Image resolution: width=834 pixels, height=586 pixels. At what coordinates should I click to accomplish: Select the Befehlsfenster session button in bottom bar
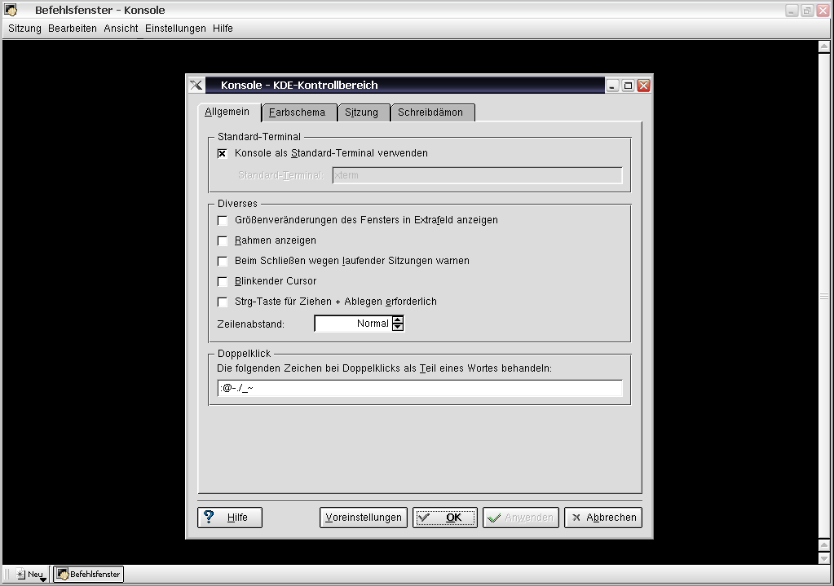tap(89, 575)
